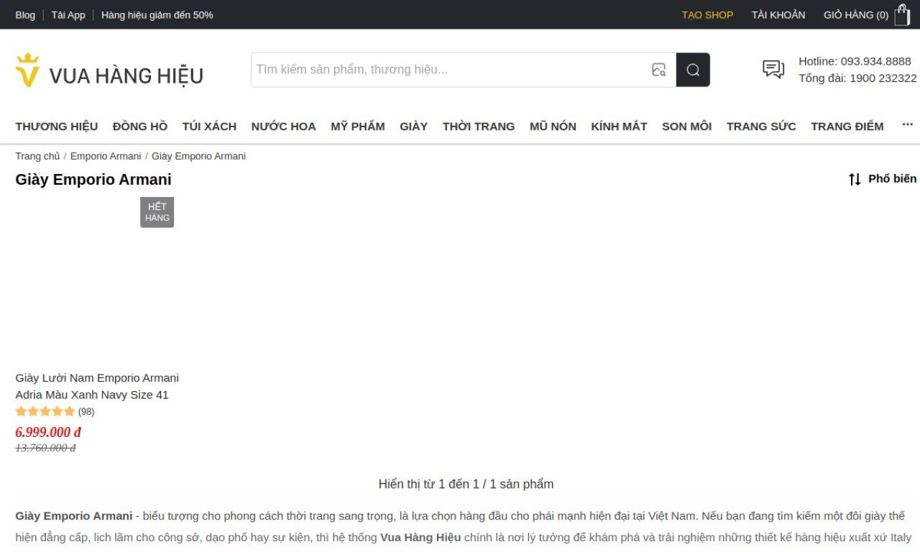This screenshot has height=552, width=920.
Task: Click the sort arrows icon
Action: 855,179
